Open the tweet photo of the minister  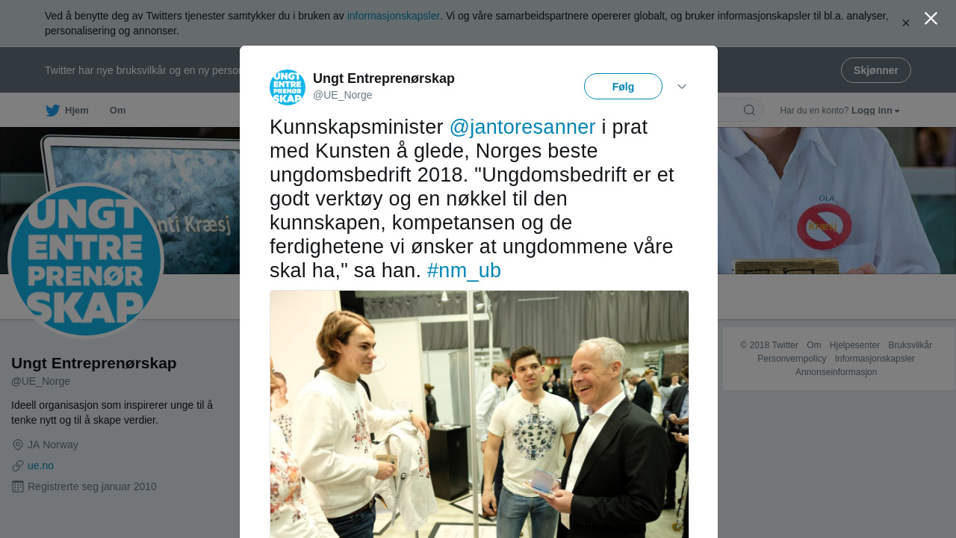pyautogui.click(x=479, y=414)
